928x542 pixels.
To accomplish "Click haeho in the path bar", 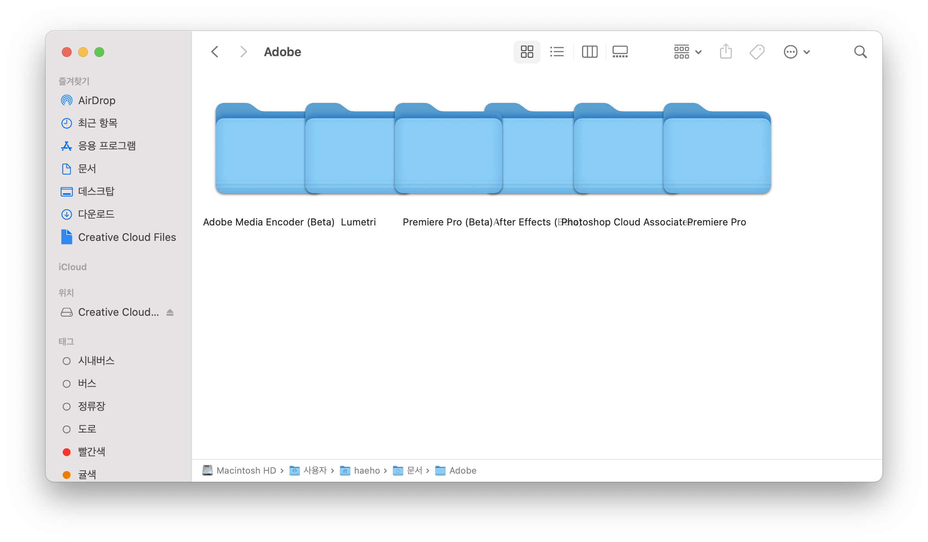I will pyautogui.click(x=366, y=471).
